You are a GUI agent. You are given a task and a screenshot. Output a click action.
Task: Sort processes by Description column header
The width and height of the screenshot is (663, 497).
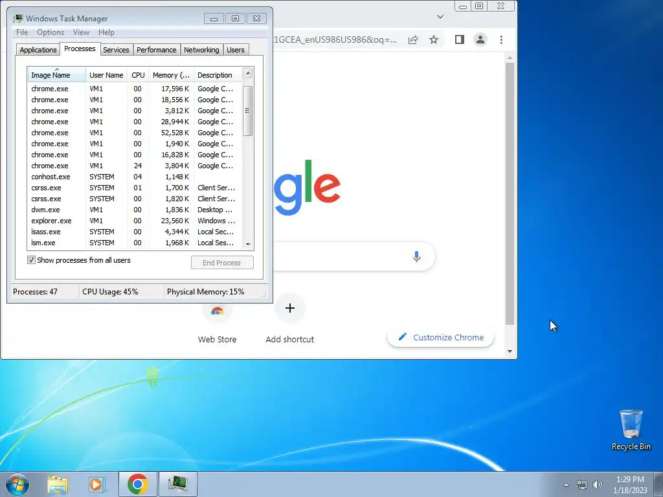[x=218, y=75]
